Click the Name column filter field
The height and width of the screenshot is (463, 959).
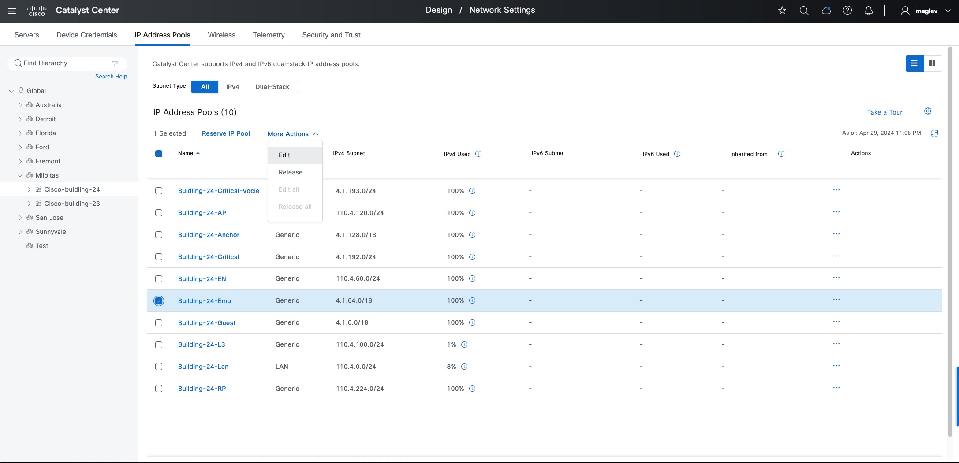pos(213,168)
